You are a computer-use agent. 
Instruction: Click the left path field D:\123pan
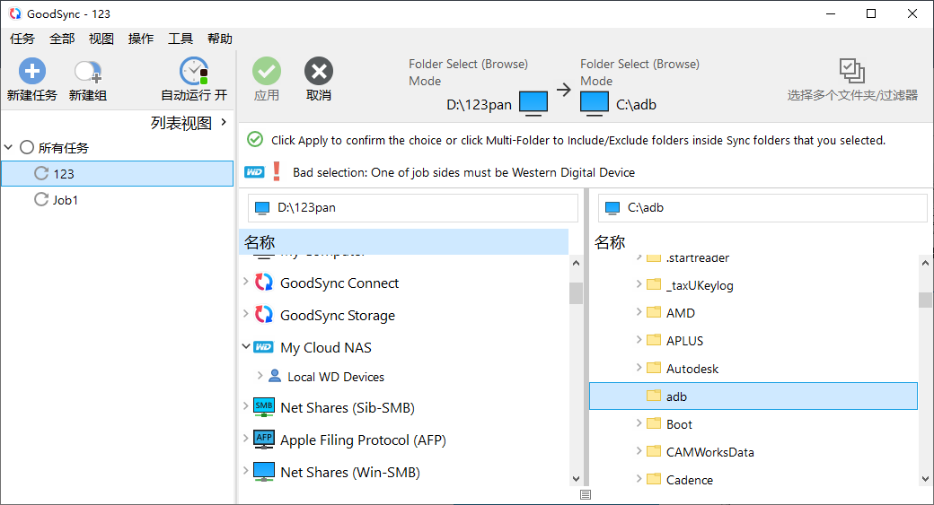click(x=413, y=207)
